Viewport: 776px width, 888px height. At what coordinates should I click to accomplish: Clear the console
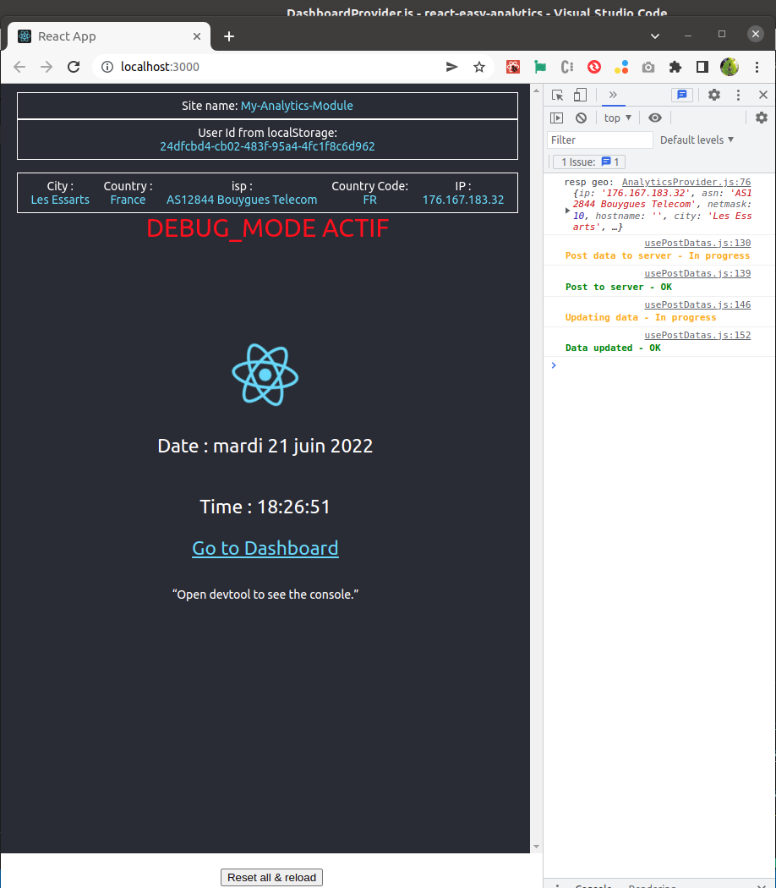[582, 118]
